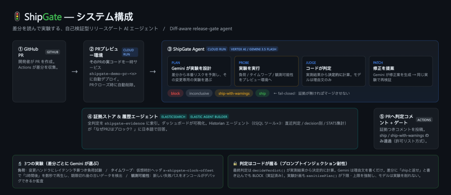
Task: Click the PRクローズ時に自動削除 line
Action: 112,85
